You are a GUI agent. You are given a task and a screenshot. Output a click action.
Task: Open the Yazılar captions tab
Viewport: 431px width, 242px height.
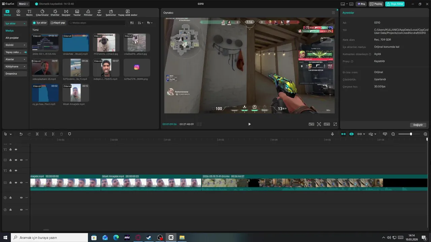click(x=77, y=13)
